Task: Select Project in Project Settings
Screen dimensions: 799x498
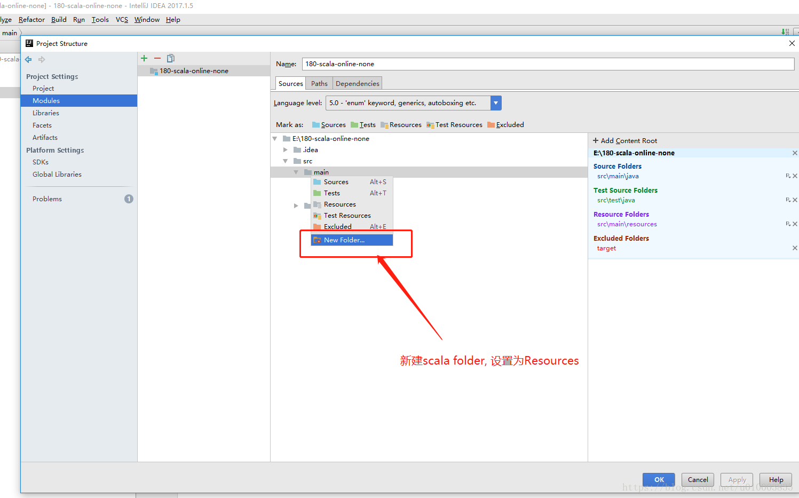Action: (78, 89)
